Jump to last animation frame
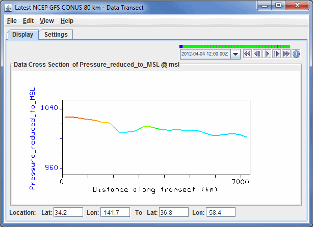 point(286,53)
